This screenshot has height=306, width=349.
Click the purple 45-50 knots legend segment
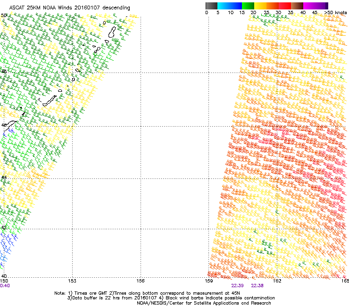click(x=321, y=6)
